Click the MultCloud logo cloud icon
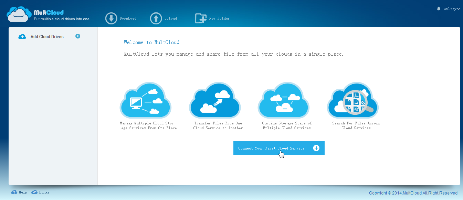Screen dimensions: 463x200 (x=19, y=14)
